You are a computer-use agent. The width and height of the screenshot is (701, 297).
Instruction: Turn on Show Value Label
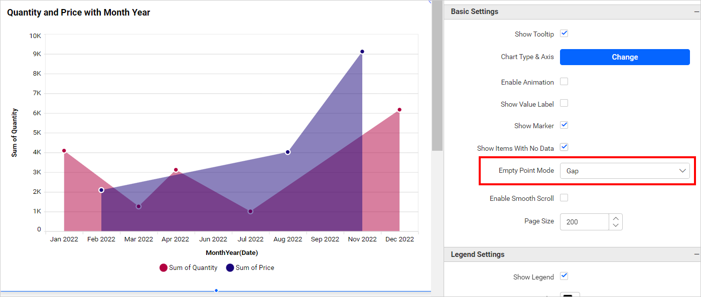click(564, 104)
